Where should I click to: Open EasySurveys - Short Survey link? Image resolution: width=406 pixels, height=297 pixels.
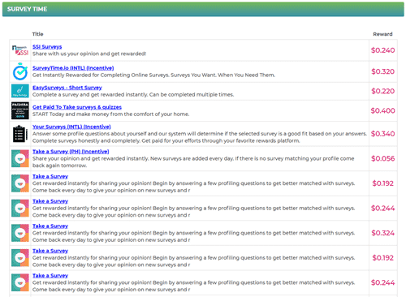coord(67,88)
